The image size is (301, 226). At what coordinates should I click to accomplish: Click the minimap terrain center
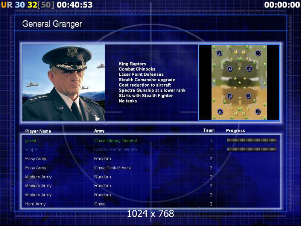tap(239, 82)
